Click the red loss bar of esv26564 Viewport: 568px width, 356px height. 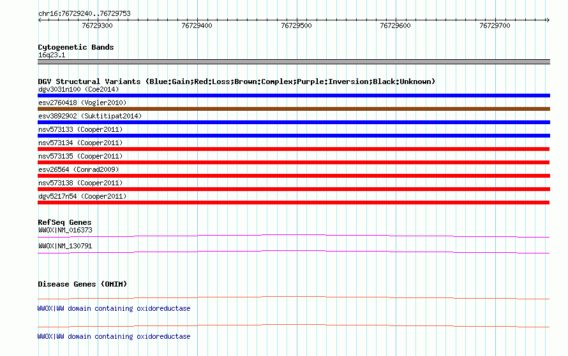point(294,176)
